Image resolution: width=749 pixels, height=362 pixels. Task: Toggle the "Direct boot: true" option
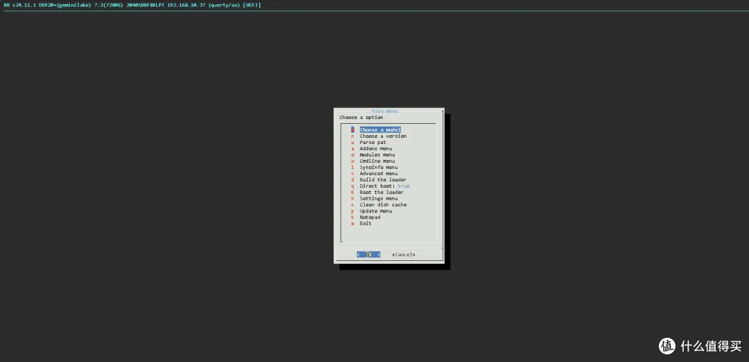click(x=384, y=186)
